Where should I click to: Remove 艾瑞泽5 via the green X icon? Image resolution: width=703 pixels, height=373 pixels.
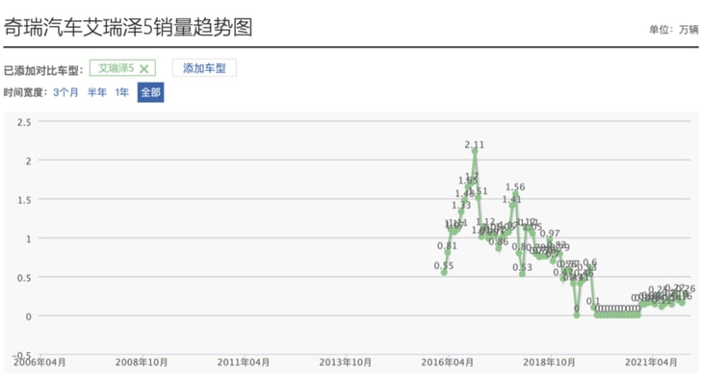(x=143, y=69)
